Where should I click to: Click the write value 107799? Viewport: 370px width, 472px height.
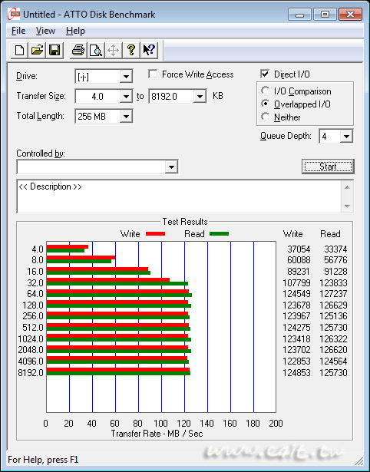point(296,283)
